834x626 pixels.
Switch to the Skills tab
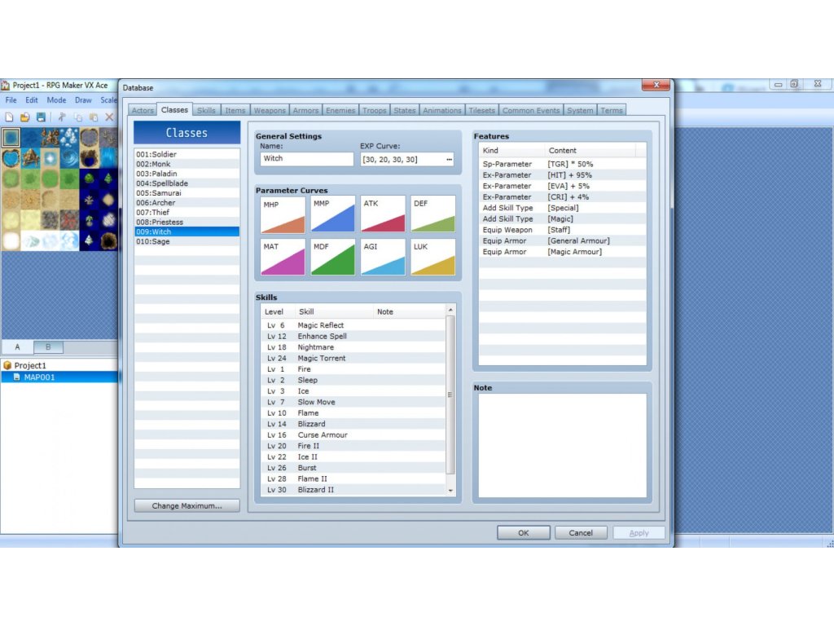[206, 110]
